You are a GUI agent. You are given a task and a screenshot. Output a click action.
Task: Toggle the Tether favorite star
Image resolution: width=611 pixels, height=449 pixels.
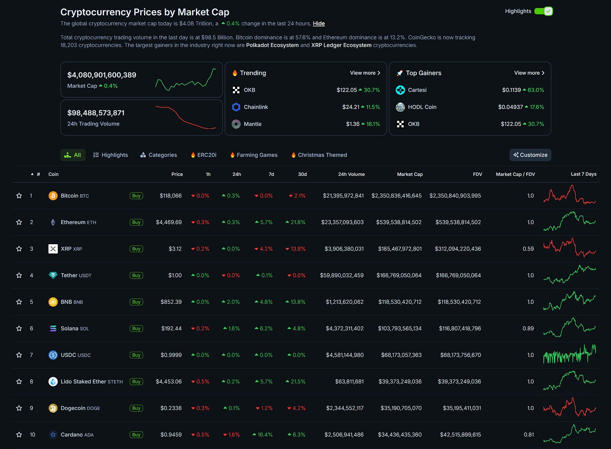click(x=19, y=275)
